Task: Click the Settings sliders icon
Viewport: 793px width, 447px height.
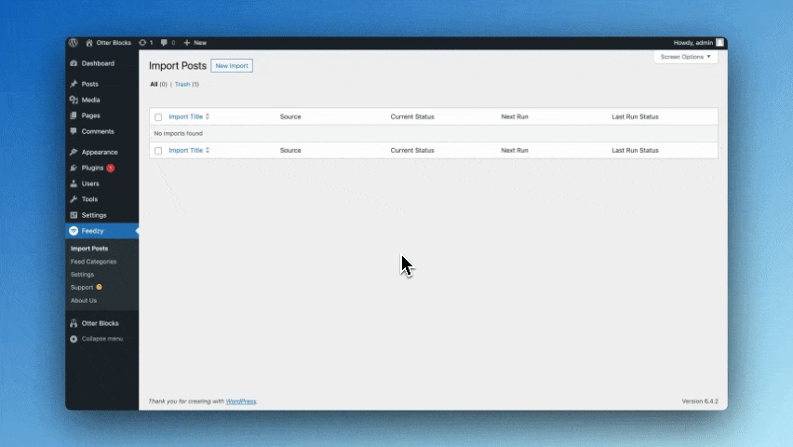Action: [x=74, y=215]
